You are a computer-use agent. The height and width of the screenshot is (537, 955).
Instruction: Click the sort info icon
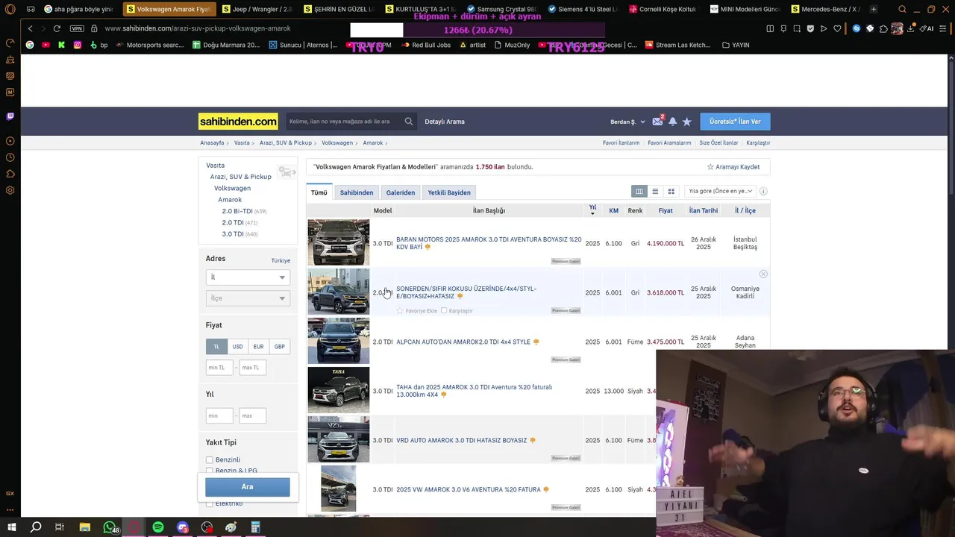763,192
